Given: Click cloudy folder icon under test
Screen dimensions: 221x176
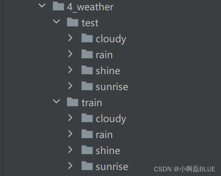Looking at the screenshot, I should click(x=87, y=38).
